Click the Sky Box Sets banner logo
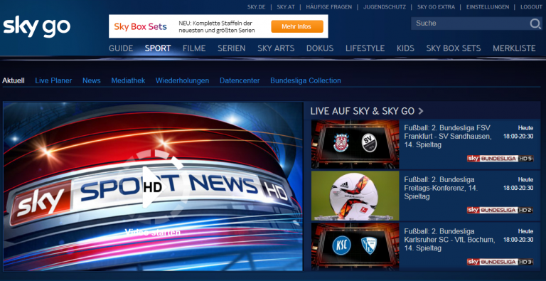The width and height of the screenshot is (546, 281). (140, 26)
